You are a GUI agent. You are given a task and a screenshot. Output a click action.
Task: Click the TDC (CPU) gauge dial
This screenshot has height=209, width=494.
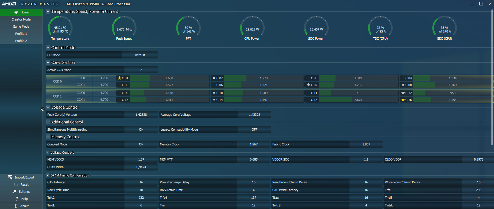pyautogui.click(x=380, y=26)
